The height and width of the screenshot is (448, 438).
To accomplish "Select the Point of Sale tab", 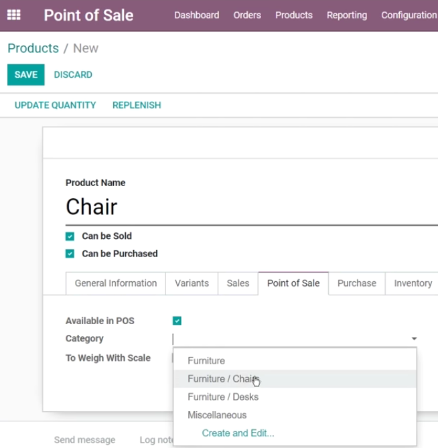I will tap(293, 283).
